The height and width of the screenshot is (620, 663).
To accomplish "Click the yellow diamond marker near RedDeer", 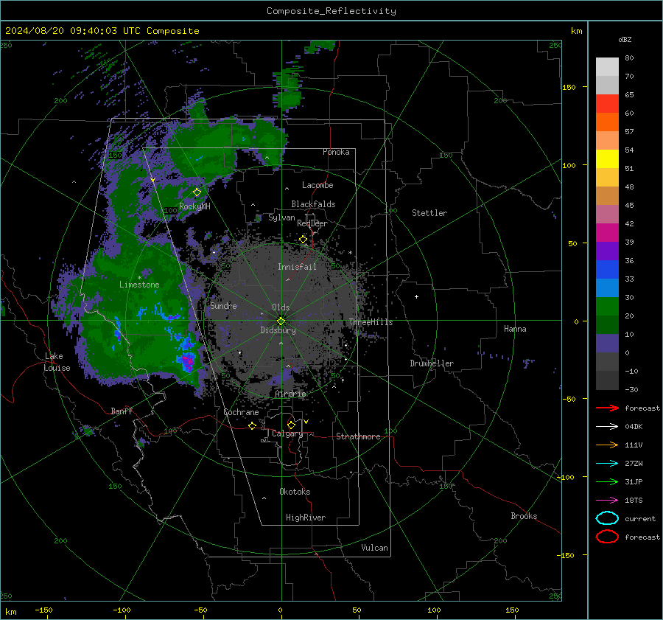I will click(304, 240).
